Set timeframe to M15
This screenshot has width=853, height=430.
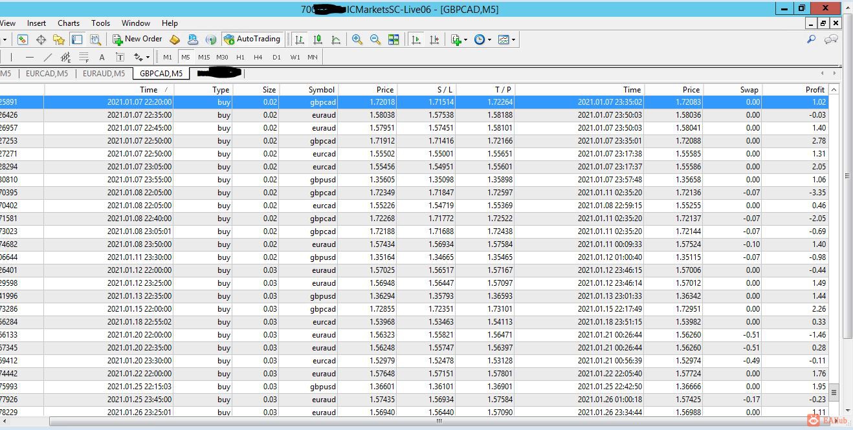coord(204,57)
